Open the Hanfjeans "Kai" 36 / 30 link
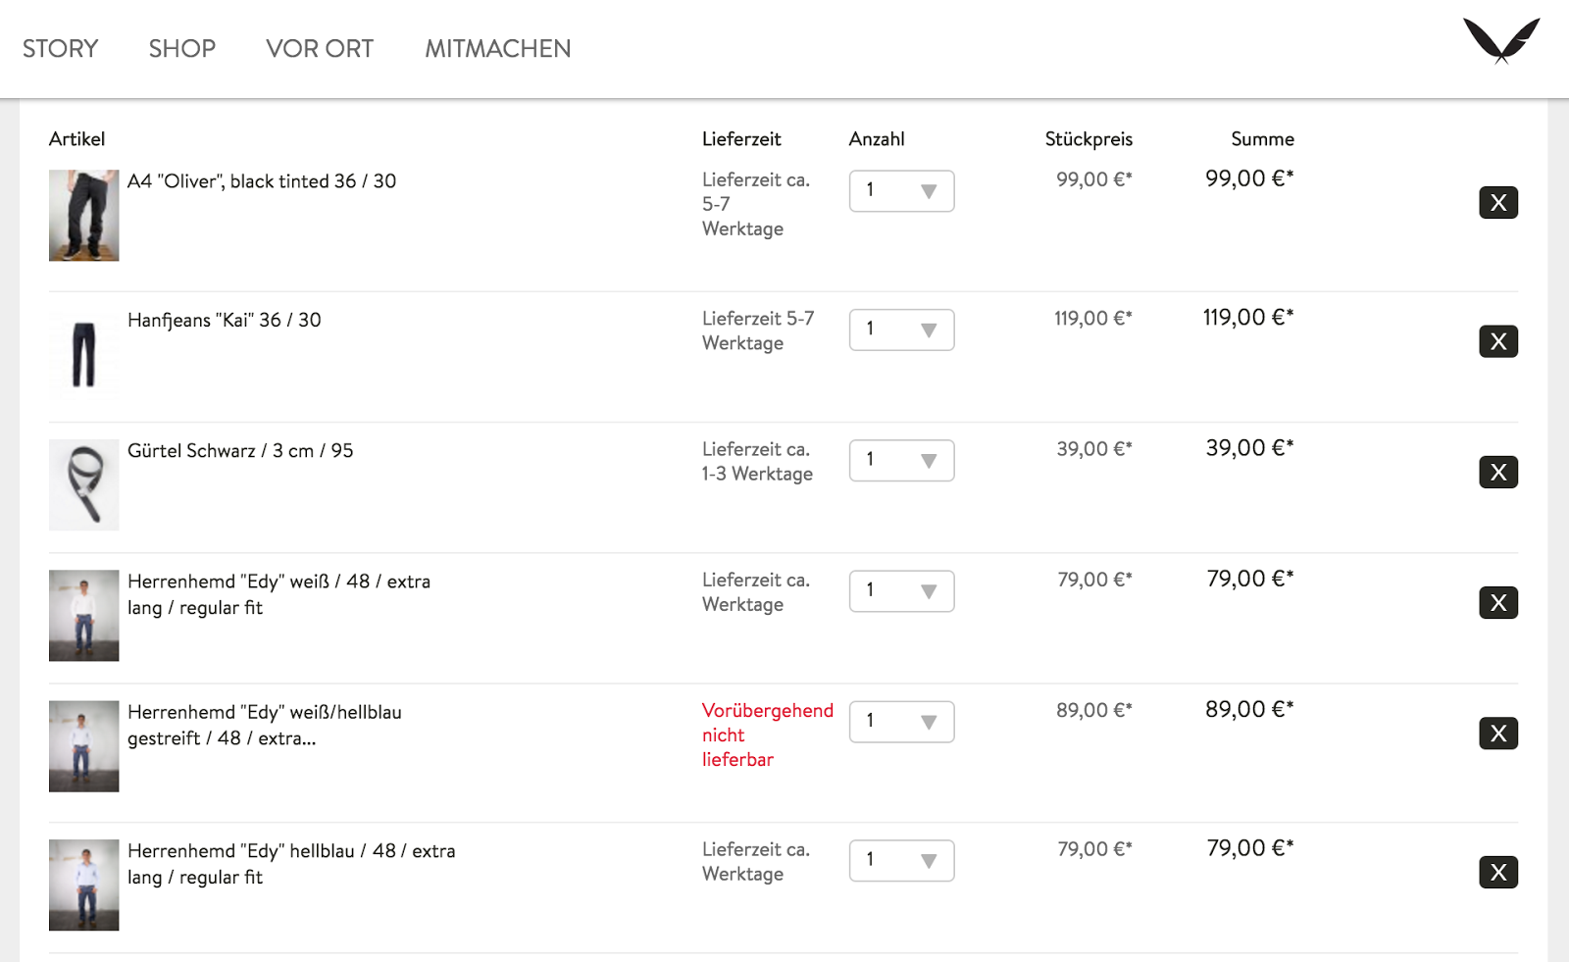This screenshot has height=962, width=1569. coord(225,321)
